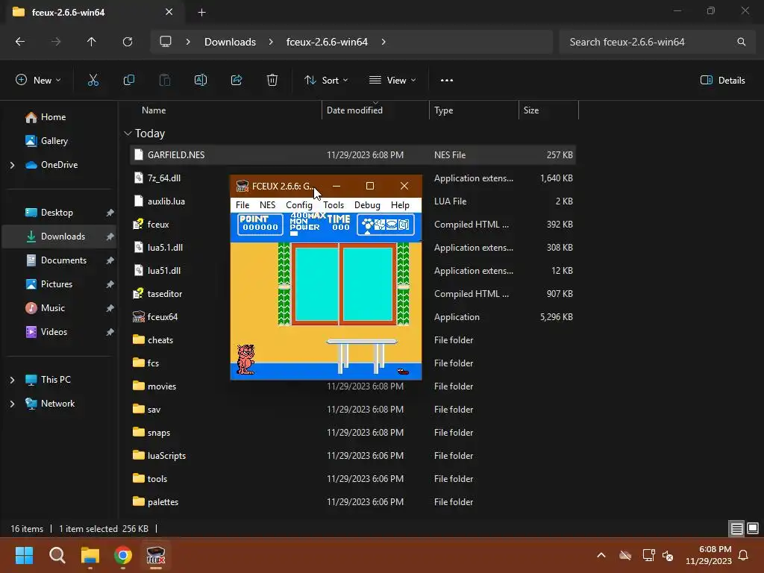Click the Delete trash icon
Screen dimensions: 764x573
(x=272, y=81)
